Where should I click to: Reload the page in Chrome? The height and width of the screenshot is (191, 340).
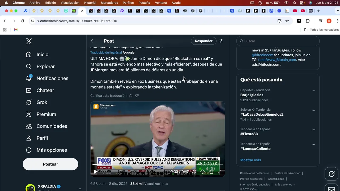[x=22, y=21]
